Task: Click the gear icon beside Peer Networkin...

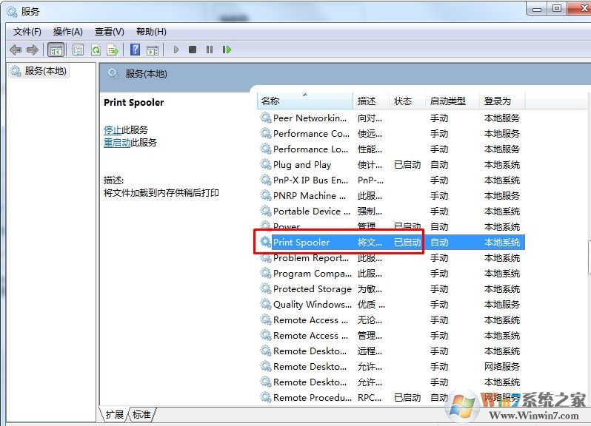Action: click(x=265, y=118)
